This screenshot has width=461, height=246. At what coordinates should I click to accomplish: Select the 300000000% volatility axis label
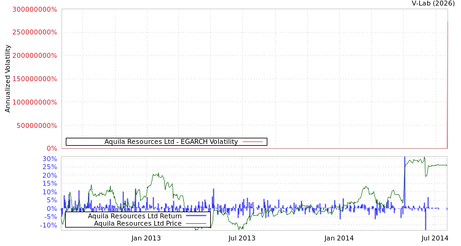click(x=35, y=10)
